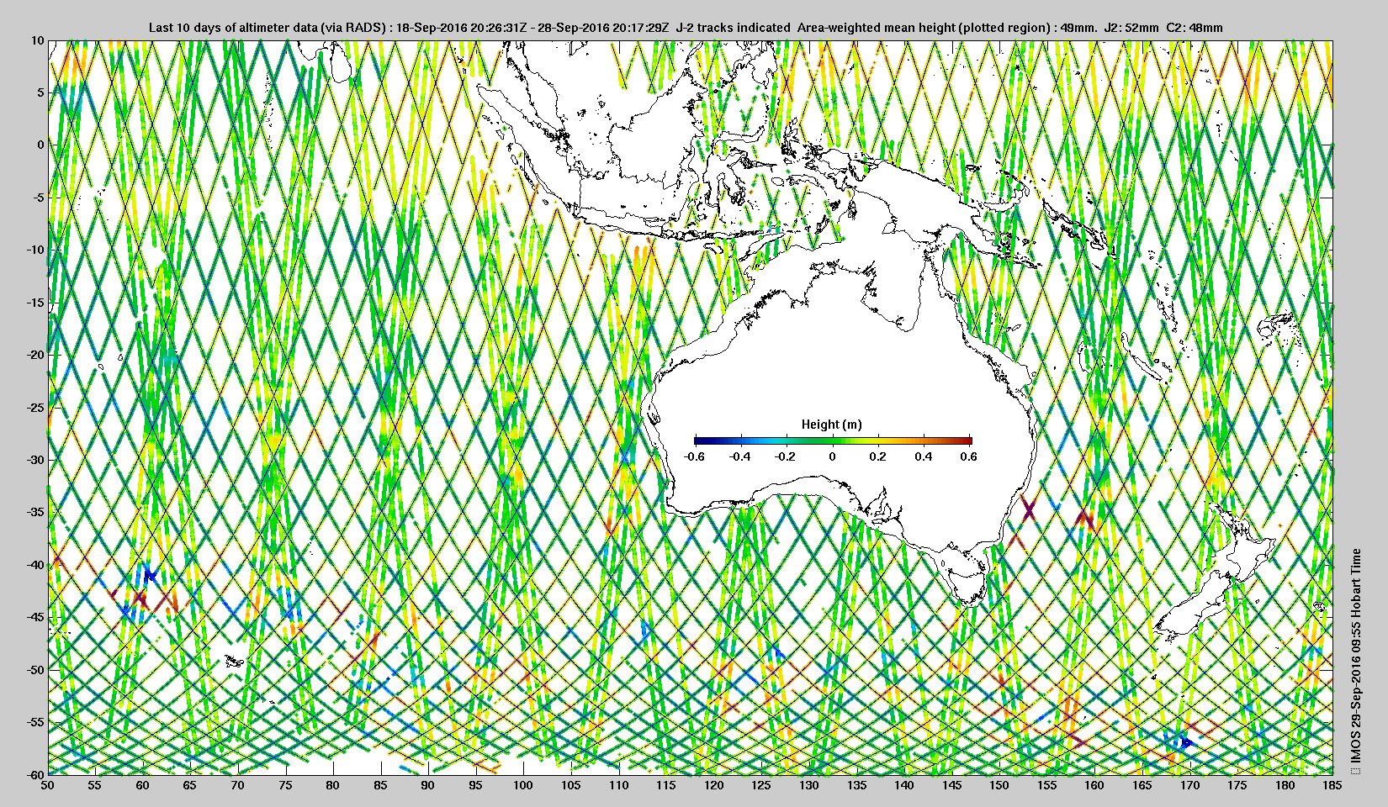
Task: Click longitude tick label '100'
Action: click(523, 785)
